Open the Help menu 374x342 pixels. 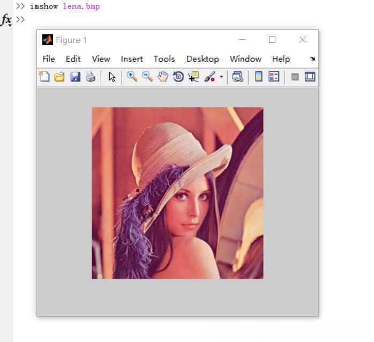(281, 59)
